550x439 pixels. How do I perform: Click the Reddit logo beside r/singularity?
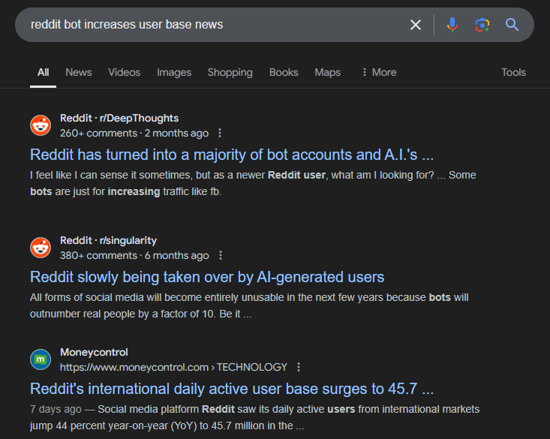click(x=41, y=248)
